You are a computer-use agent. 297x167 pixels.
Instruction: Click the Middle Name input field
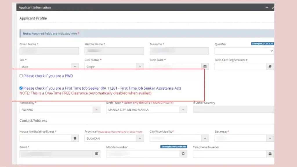coord(114,51)
